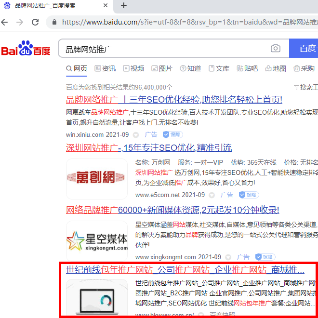Click 保障 badge for www.xingkongmt.com result
This screenshot has width=318, height=318.
point(265,257)
